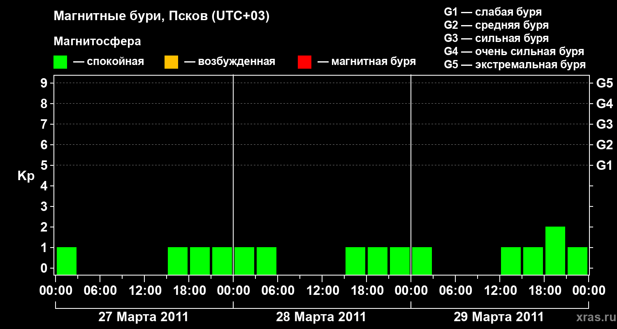The width and height of the screenshot is (617, 329).
Task: Click the 06:00 tick label of 29 Марта
Action: coord(455,291)
